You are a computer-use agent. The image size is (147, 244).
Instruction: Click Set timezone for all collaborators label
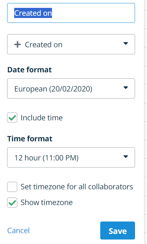click(77, 187)
